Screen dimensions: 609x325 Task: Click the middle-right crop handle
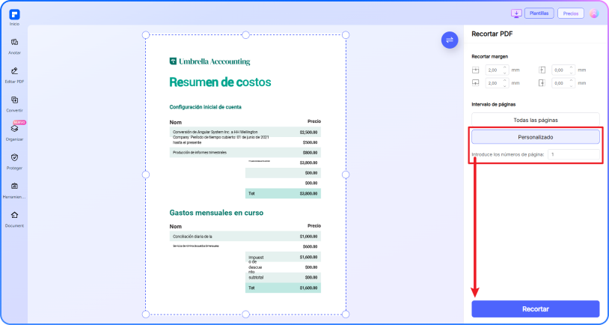(x=346, y=174)
